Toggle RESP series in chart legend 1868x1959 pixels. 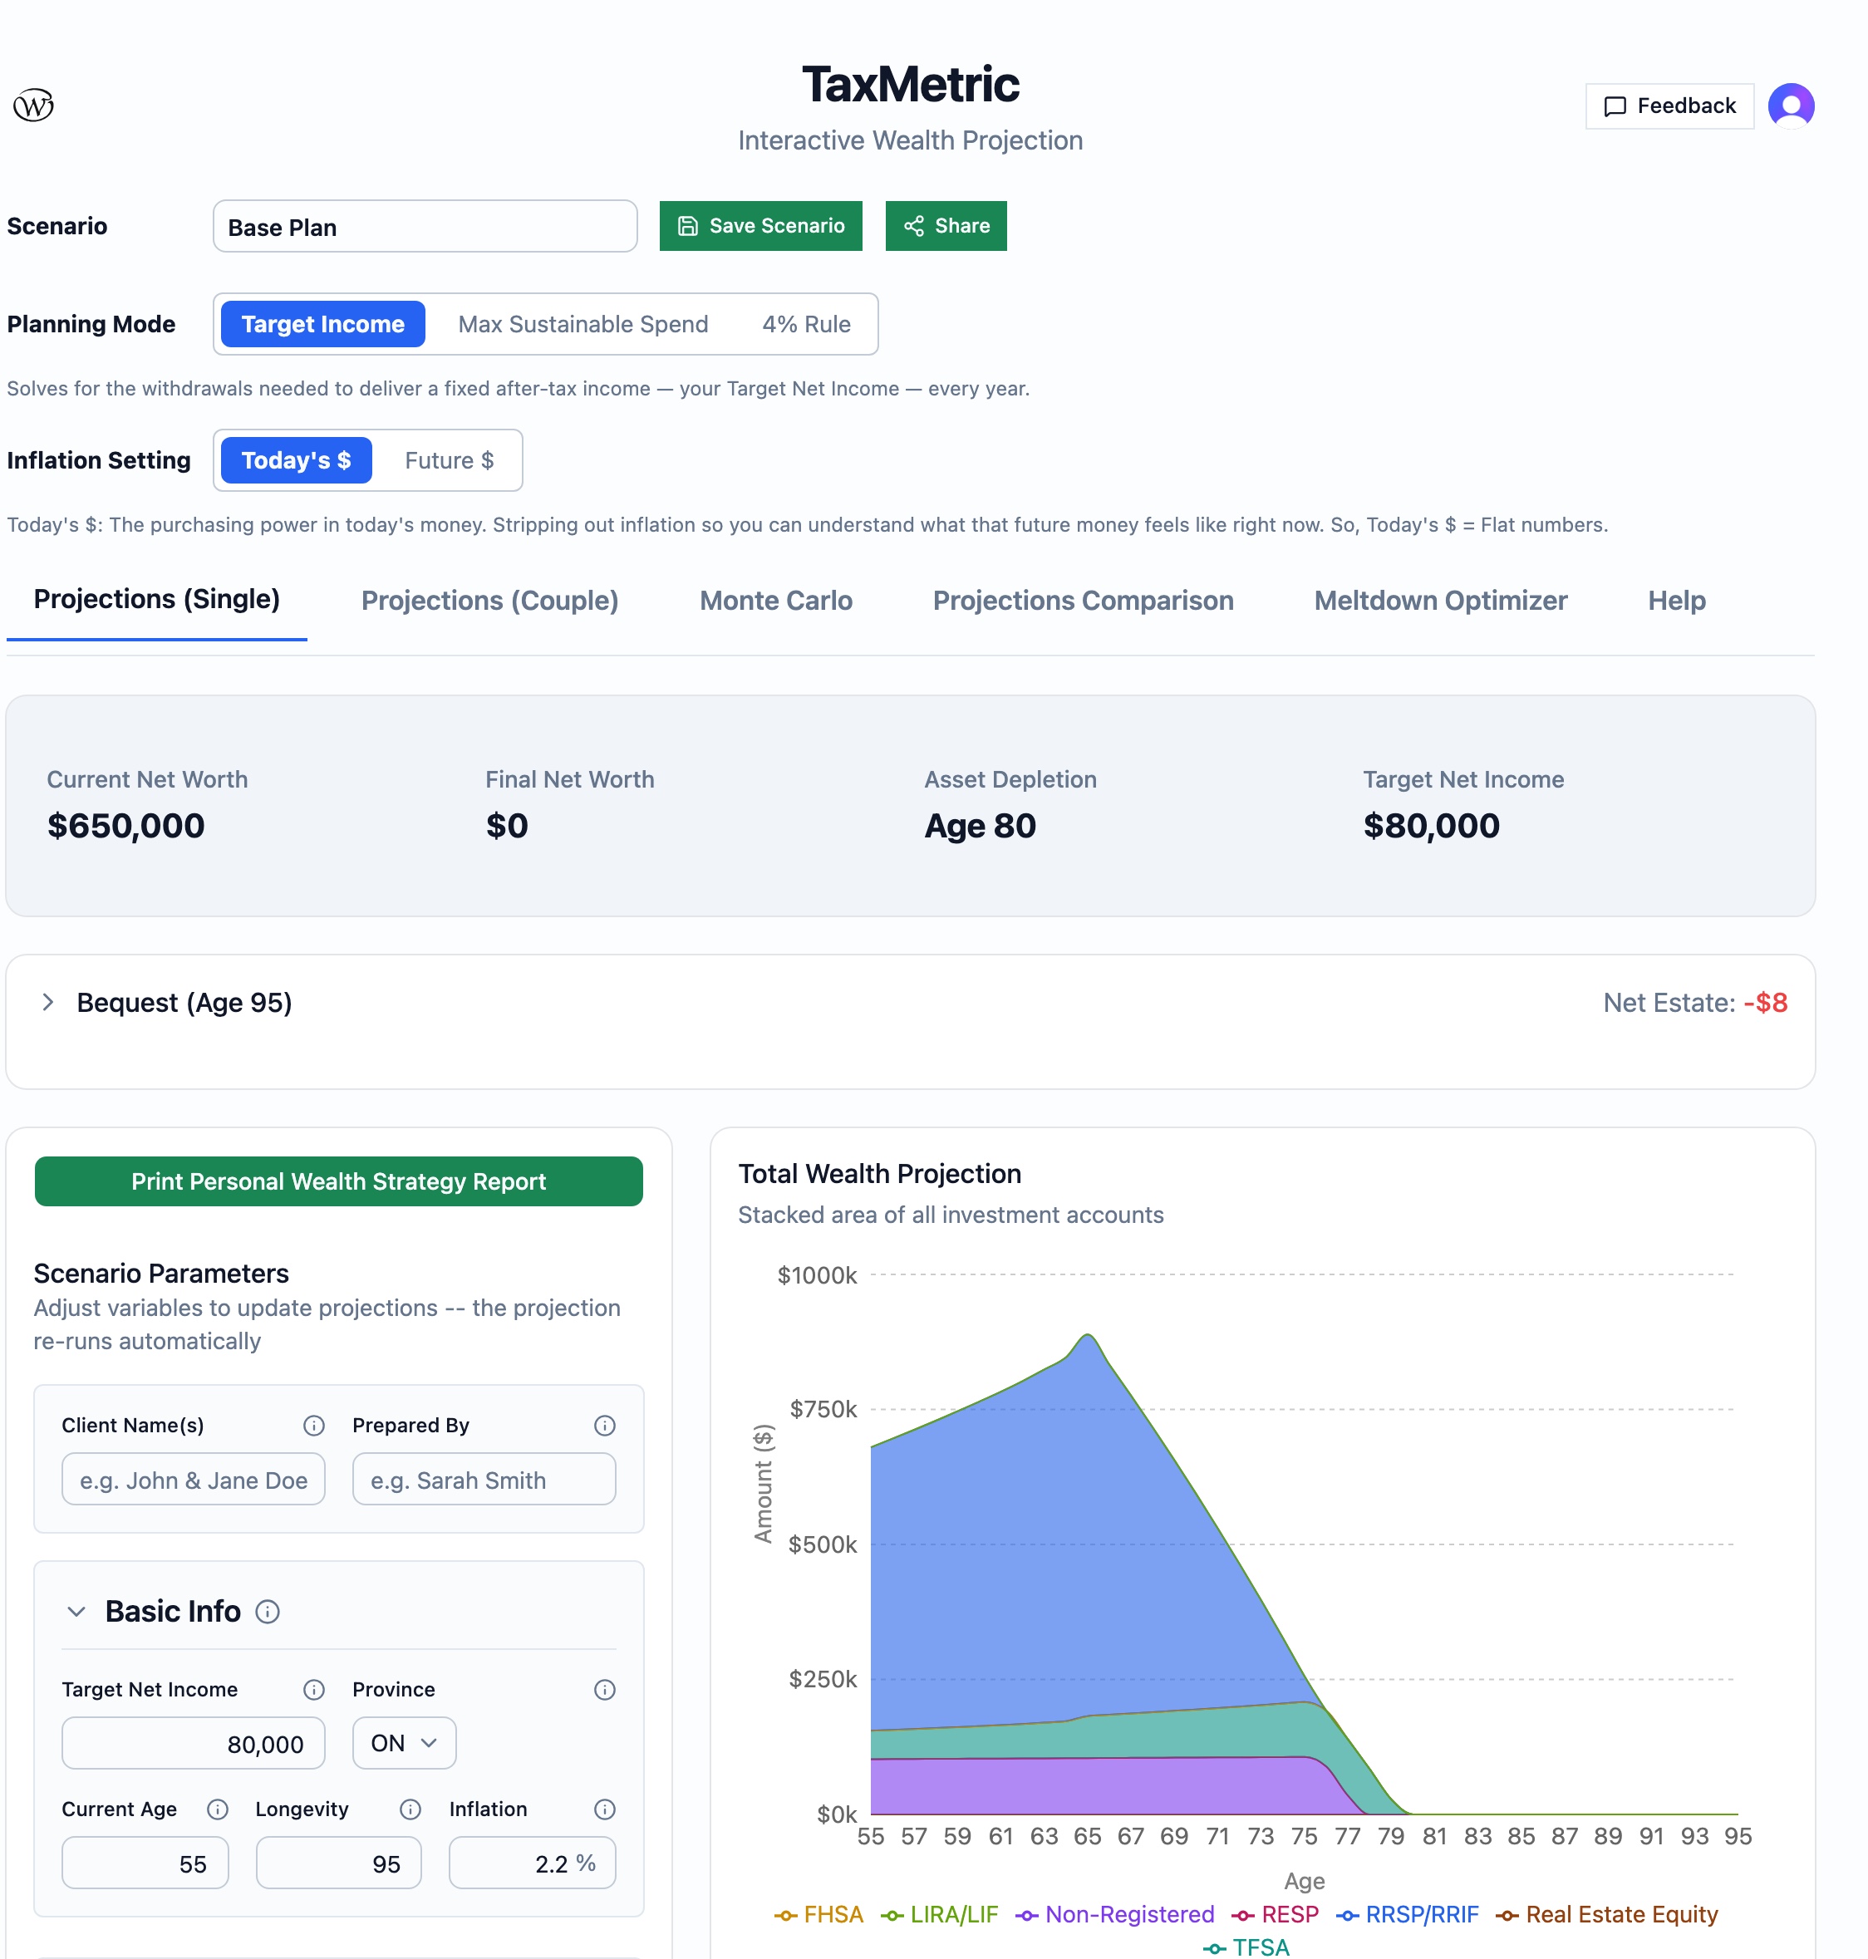tap(1275, 1914)
